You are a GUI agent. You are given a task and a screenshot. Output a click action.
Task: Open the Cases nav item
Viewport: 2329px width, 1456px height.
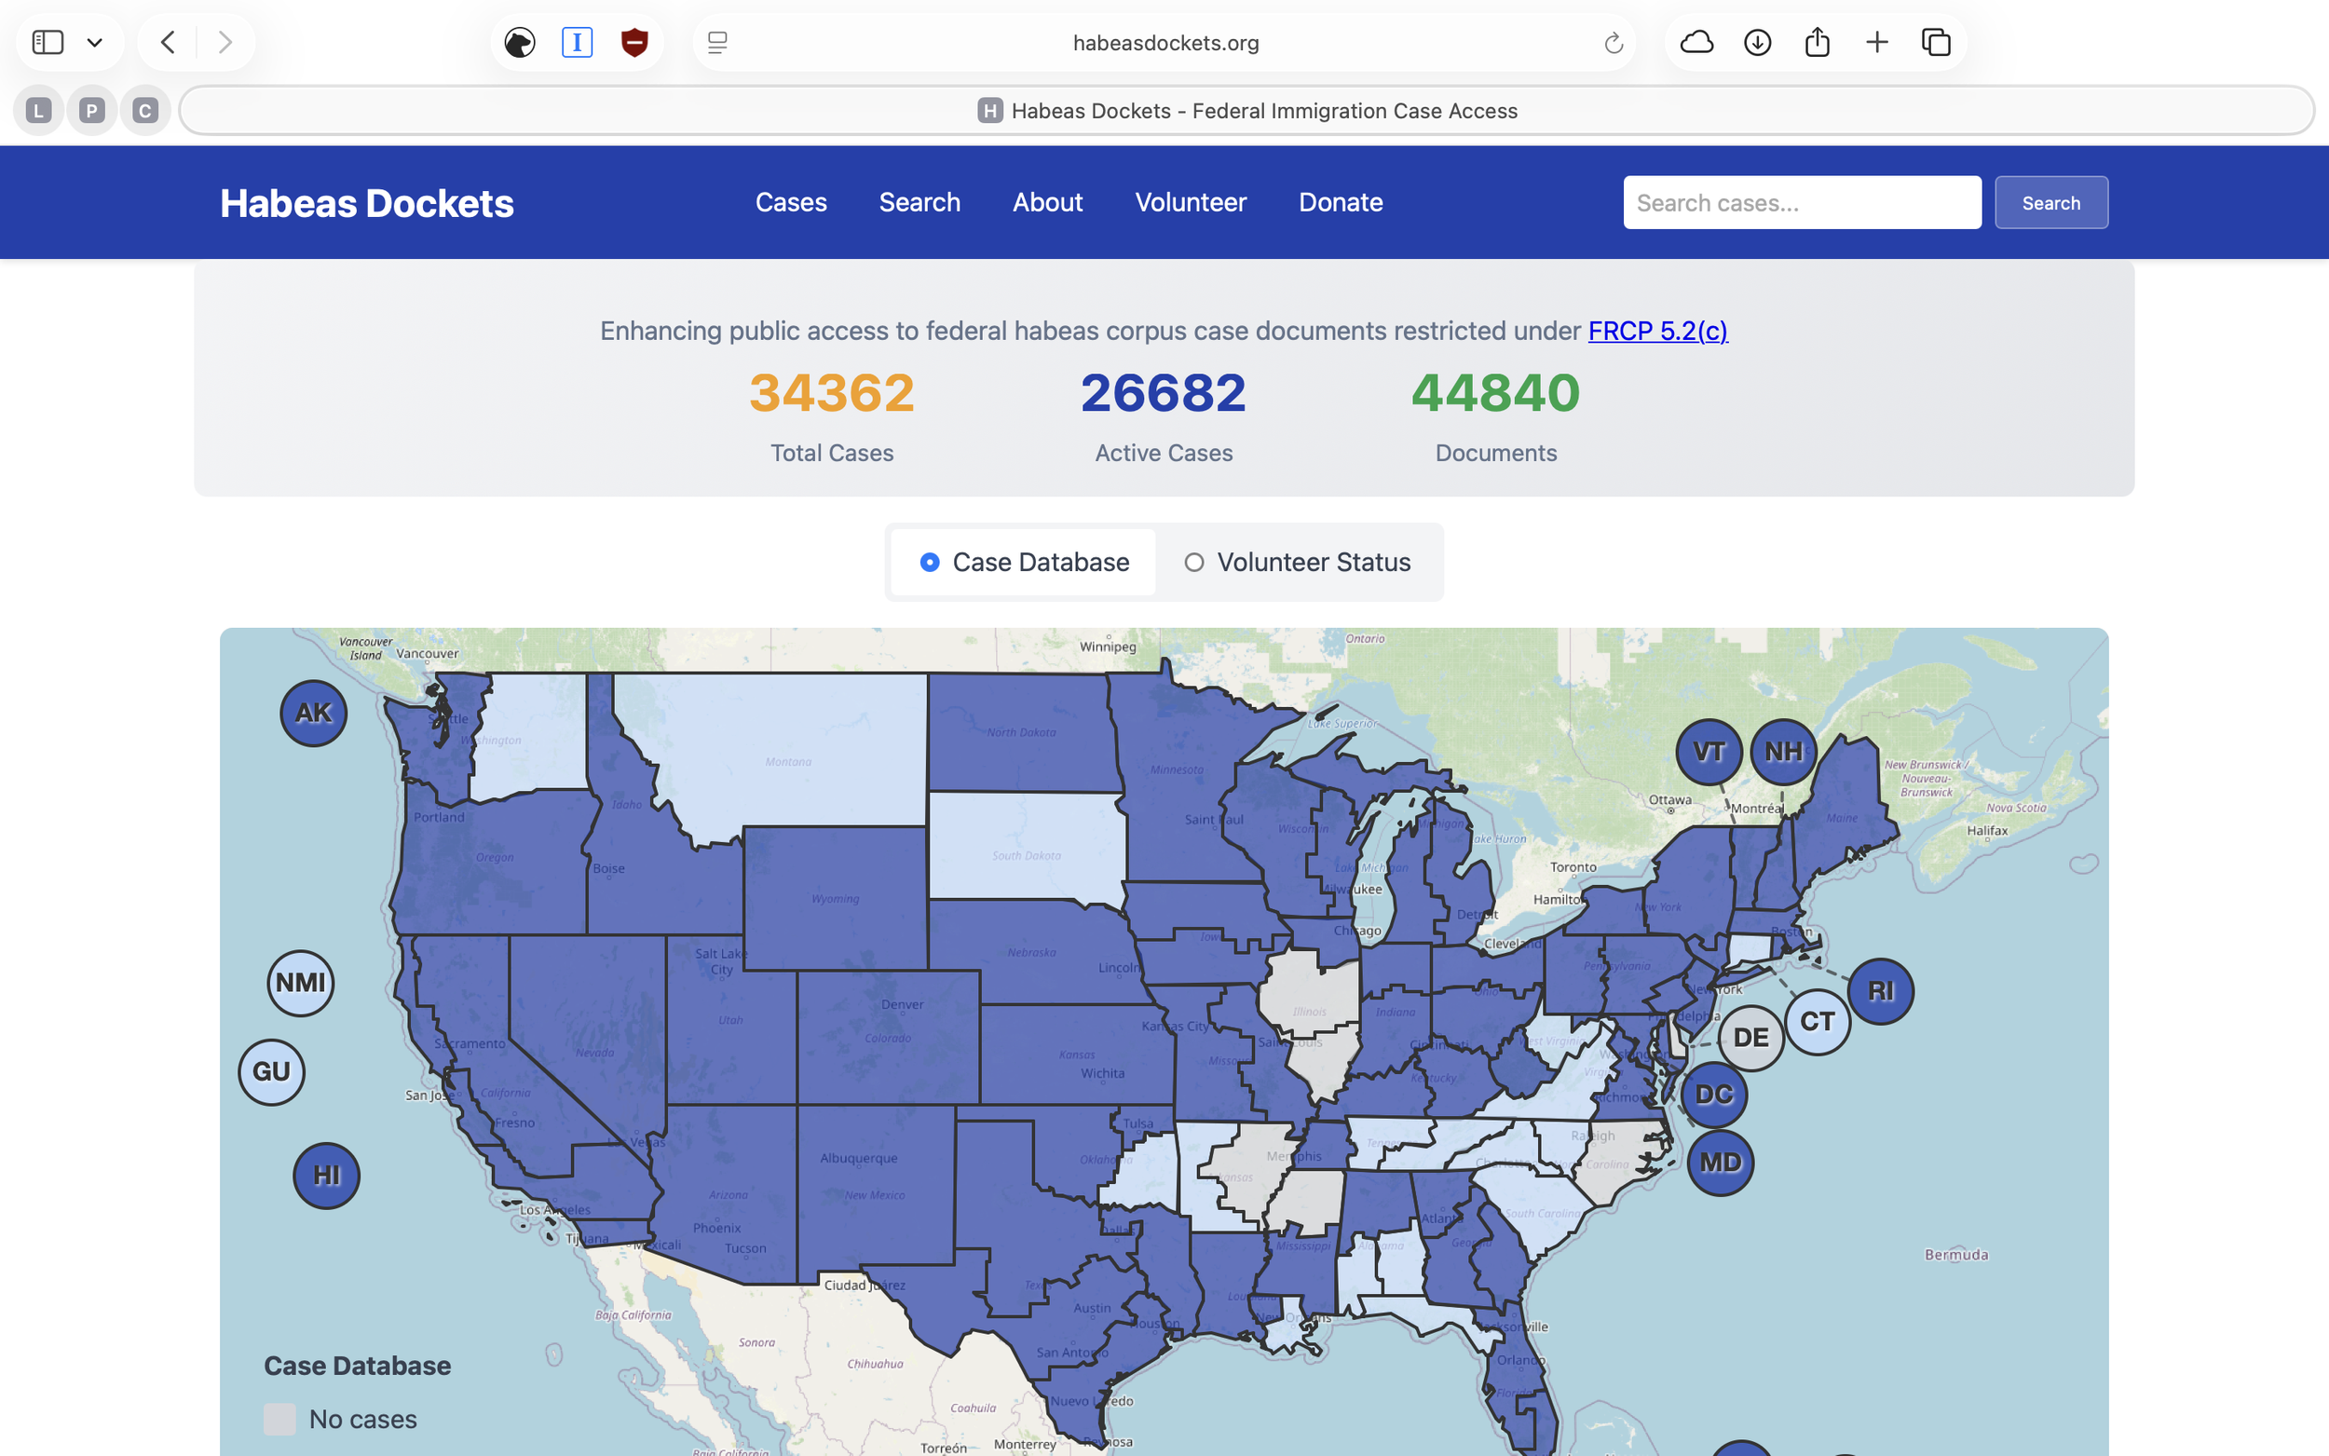pos(790,202)
